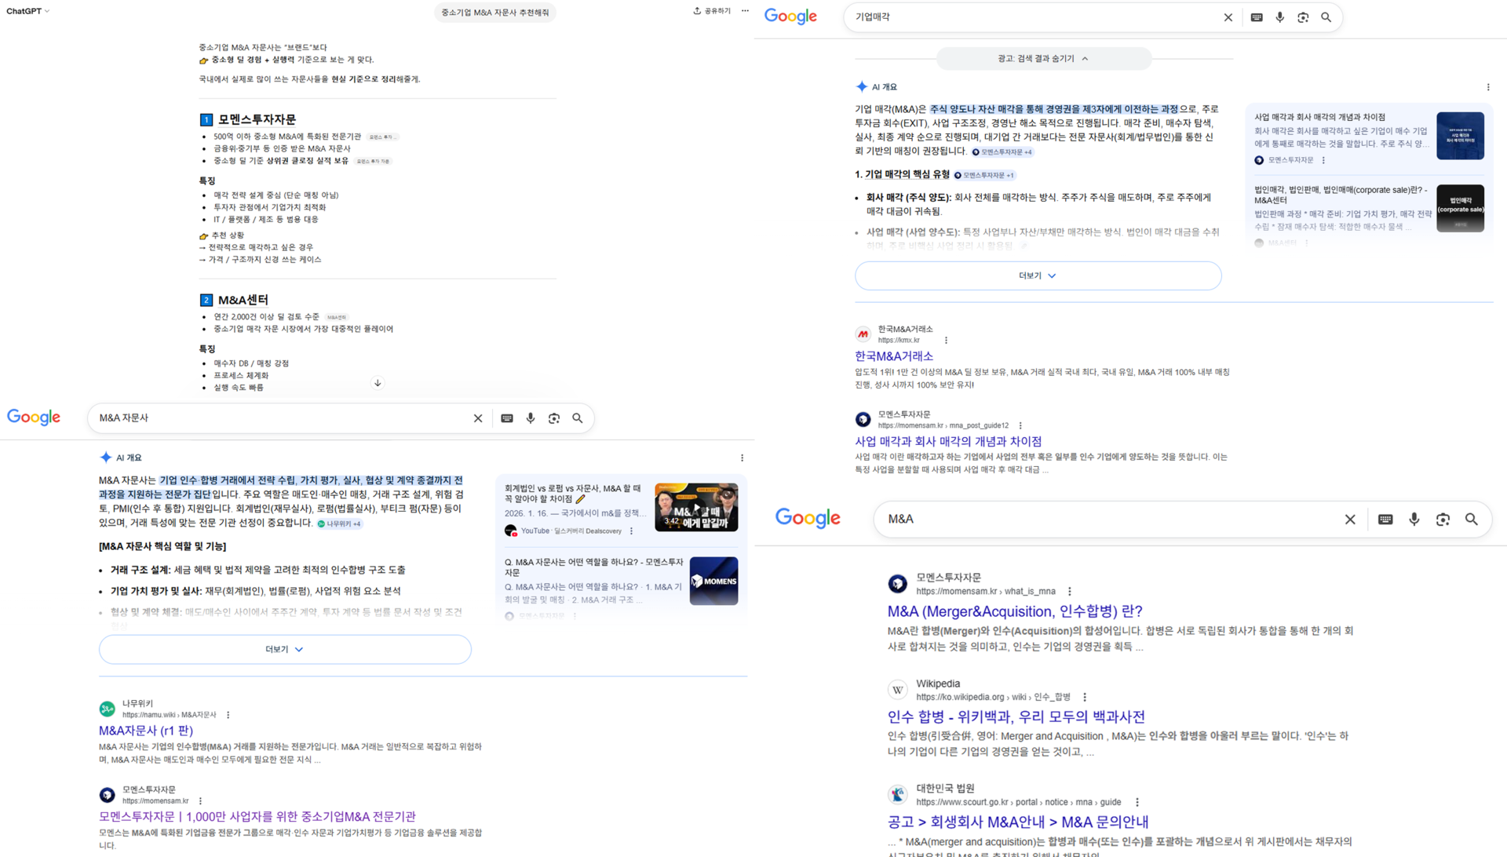Open the on-screen keyboard icon in search bar
Image resolution: width=1507 pixels, height=857 pixels.
point(1256,16)
